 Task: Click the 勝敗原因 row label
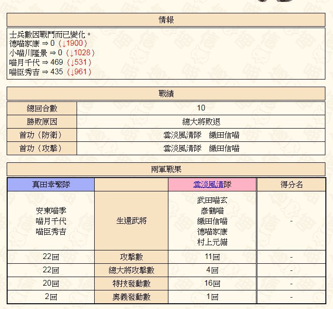42,122
